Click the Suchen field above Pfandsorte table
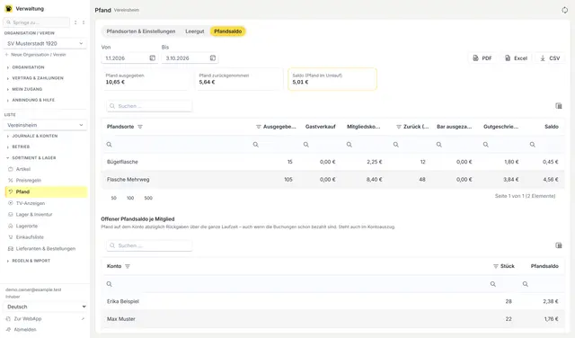Viewport: 575px width, 338px height. [x=149, y=106]
